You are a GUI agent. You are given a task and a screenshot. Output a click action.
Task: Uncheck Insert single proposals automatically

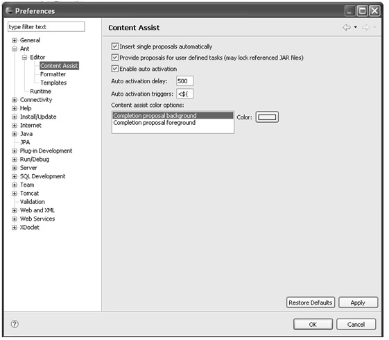(x=114, y=46)
